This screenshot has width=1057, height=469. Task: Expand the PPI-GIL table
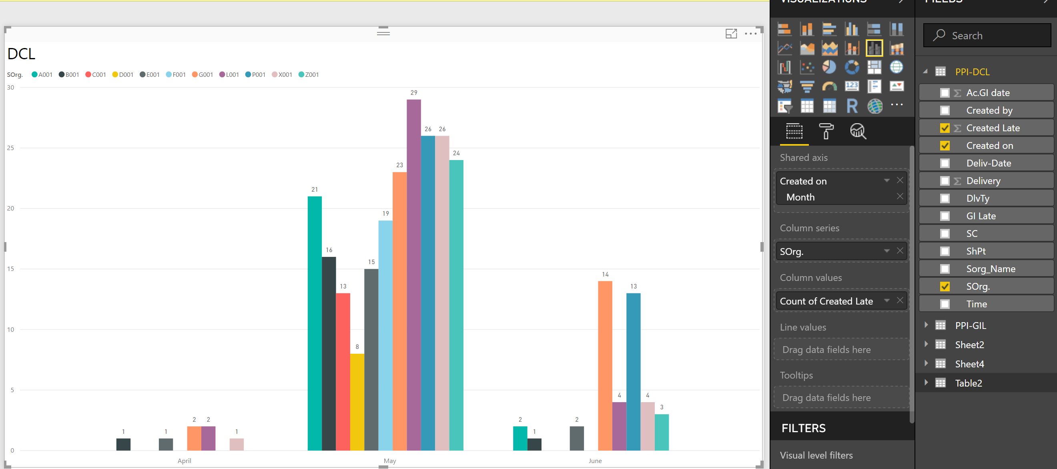[x=926, y=325]
